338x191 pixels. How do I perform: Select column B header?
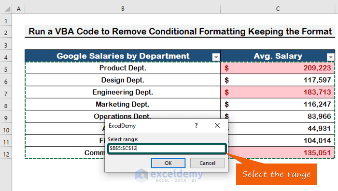(123, 9)
